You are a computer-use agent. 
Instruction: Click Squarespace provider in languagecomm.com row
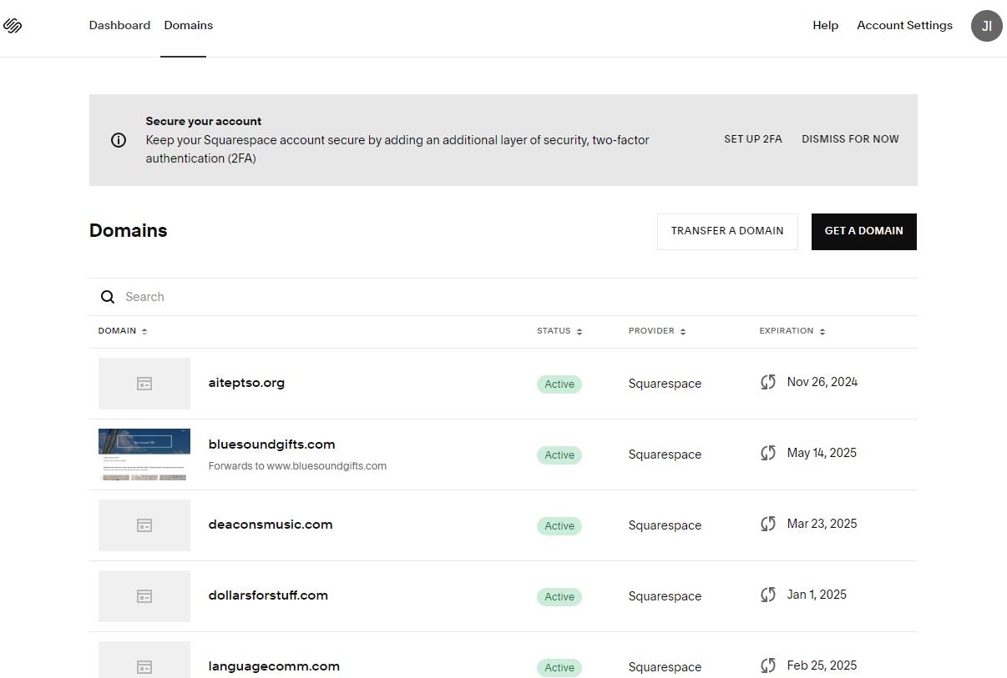665,667
